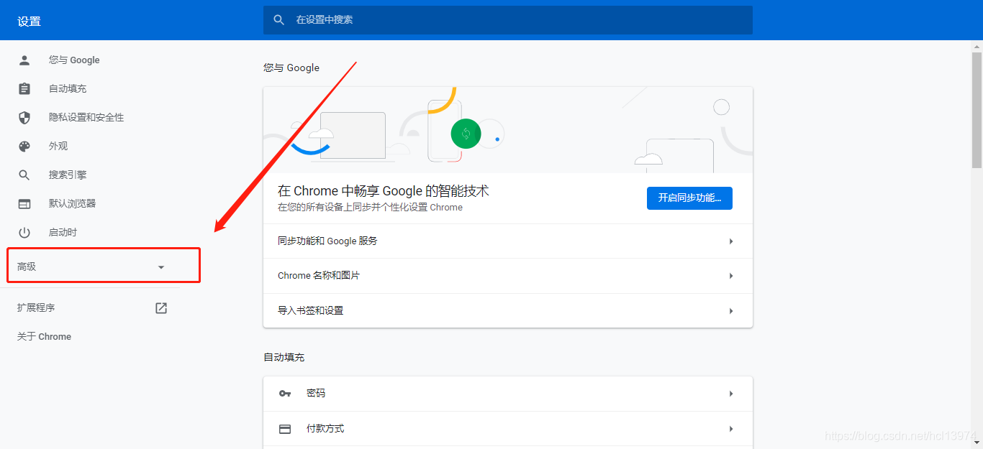Open arrow for Chrome 名称和图片
Viewport: 983px width, 449px height.
731,276
